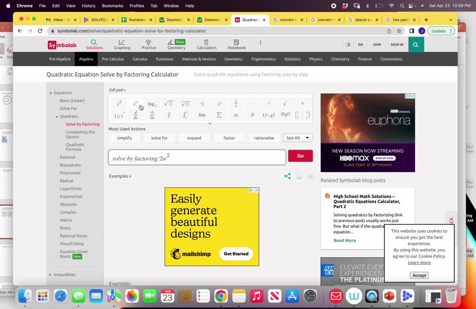Share the solution using the share icon
476x309 pixels.
point(287,176)
